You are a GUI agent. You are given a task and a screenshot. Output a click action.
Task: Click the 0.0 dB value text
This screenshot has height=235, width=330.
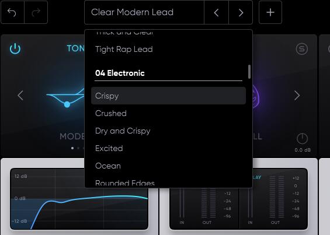click(x=303, y=150)
